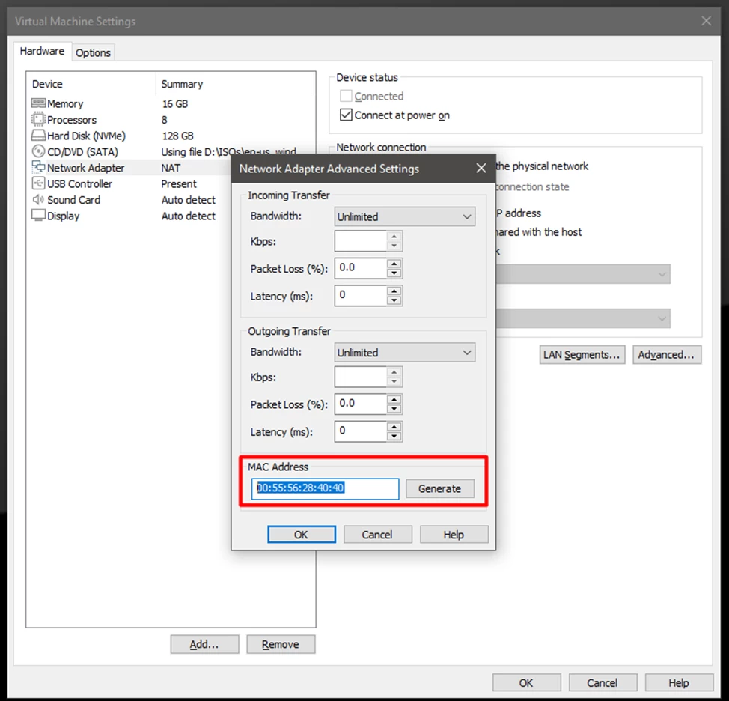Select the Display monitor icon

tap(38, 216)
